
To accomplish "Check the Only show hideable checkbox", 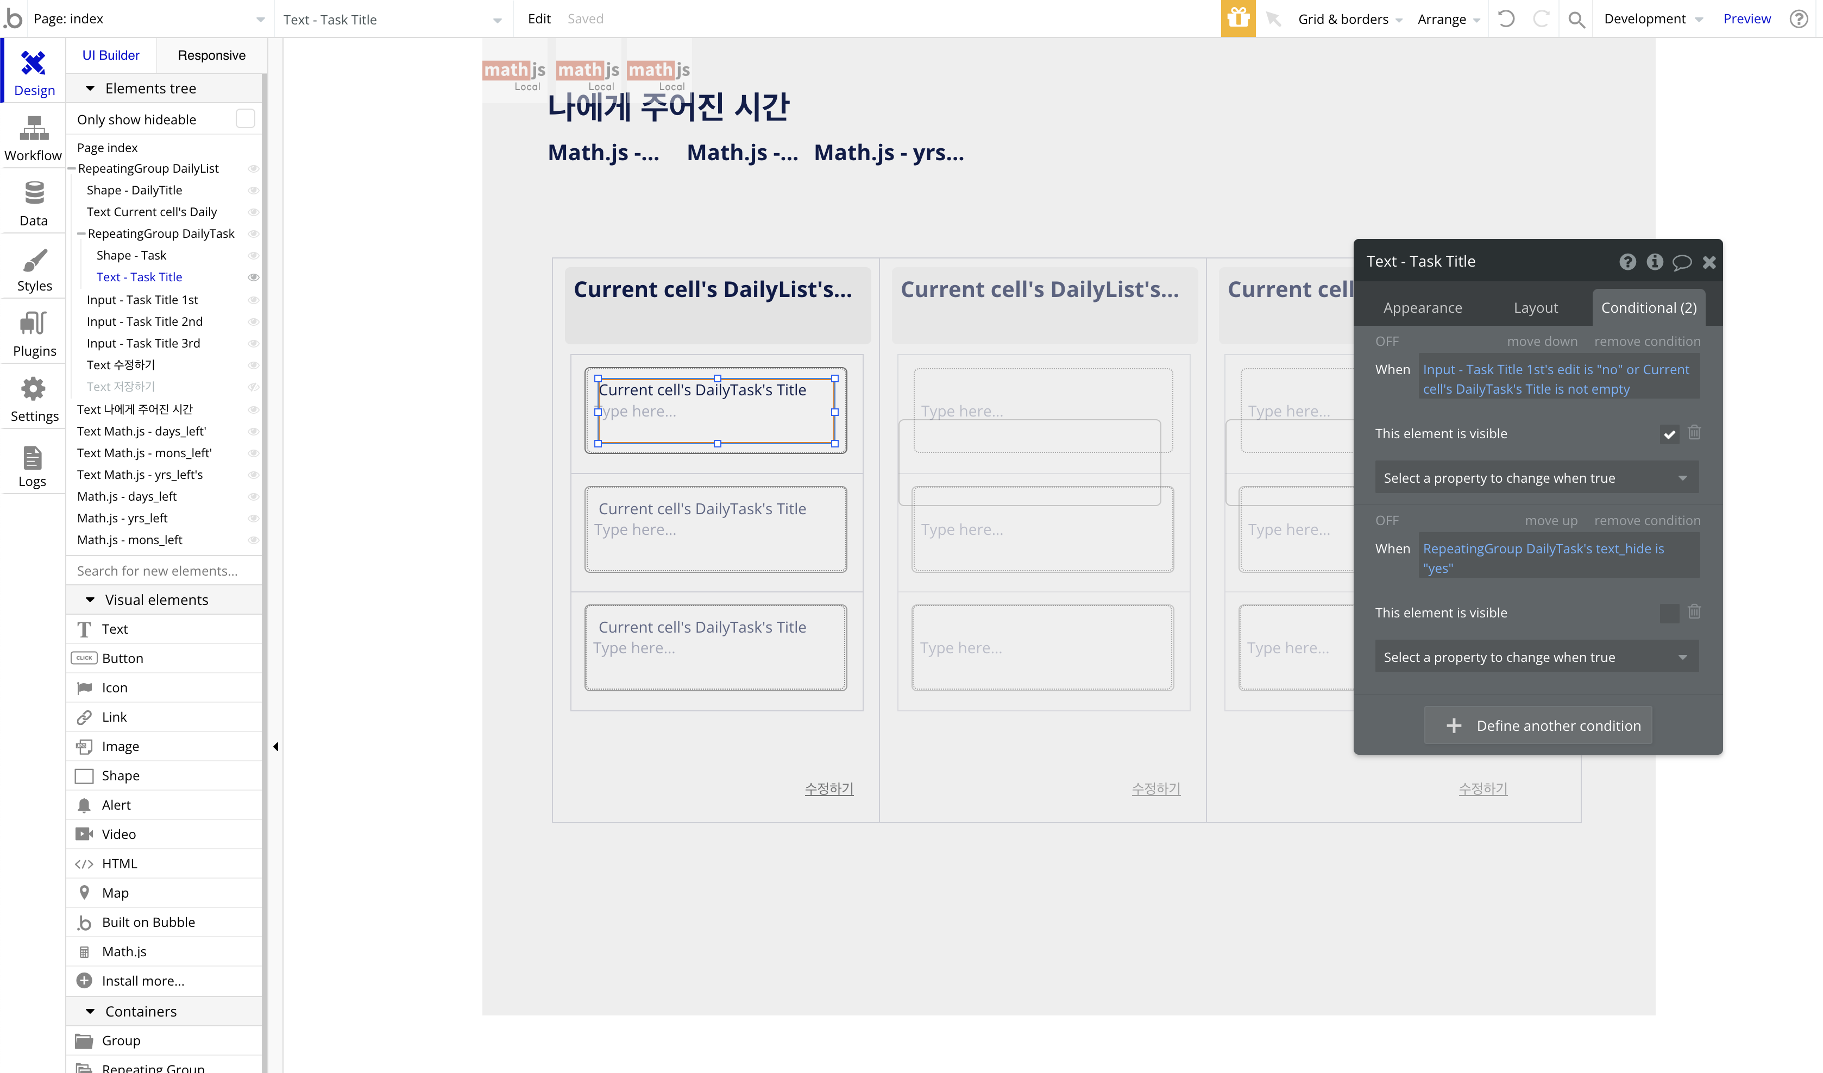I will [x=245, y=119].
